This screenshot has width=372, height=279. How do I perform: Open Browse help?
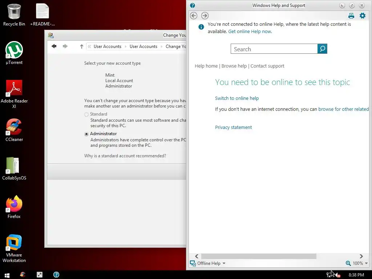(x=234, y=66)
